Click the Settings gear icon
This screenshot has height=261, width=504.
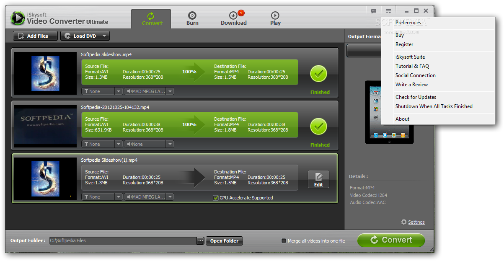(404, 222)
